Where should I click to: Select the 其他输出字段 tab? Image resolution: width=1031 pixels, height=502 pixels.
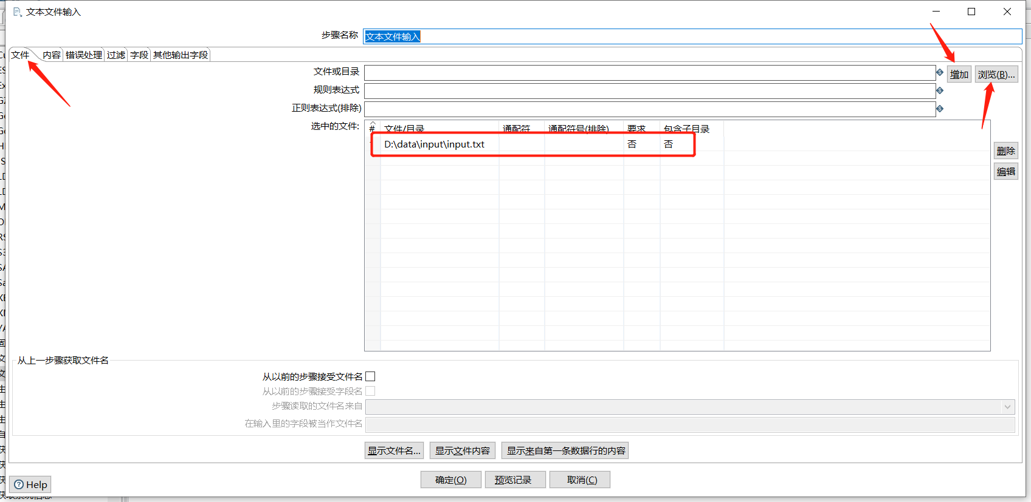click(x=181, y=55)
